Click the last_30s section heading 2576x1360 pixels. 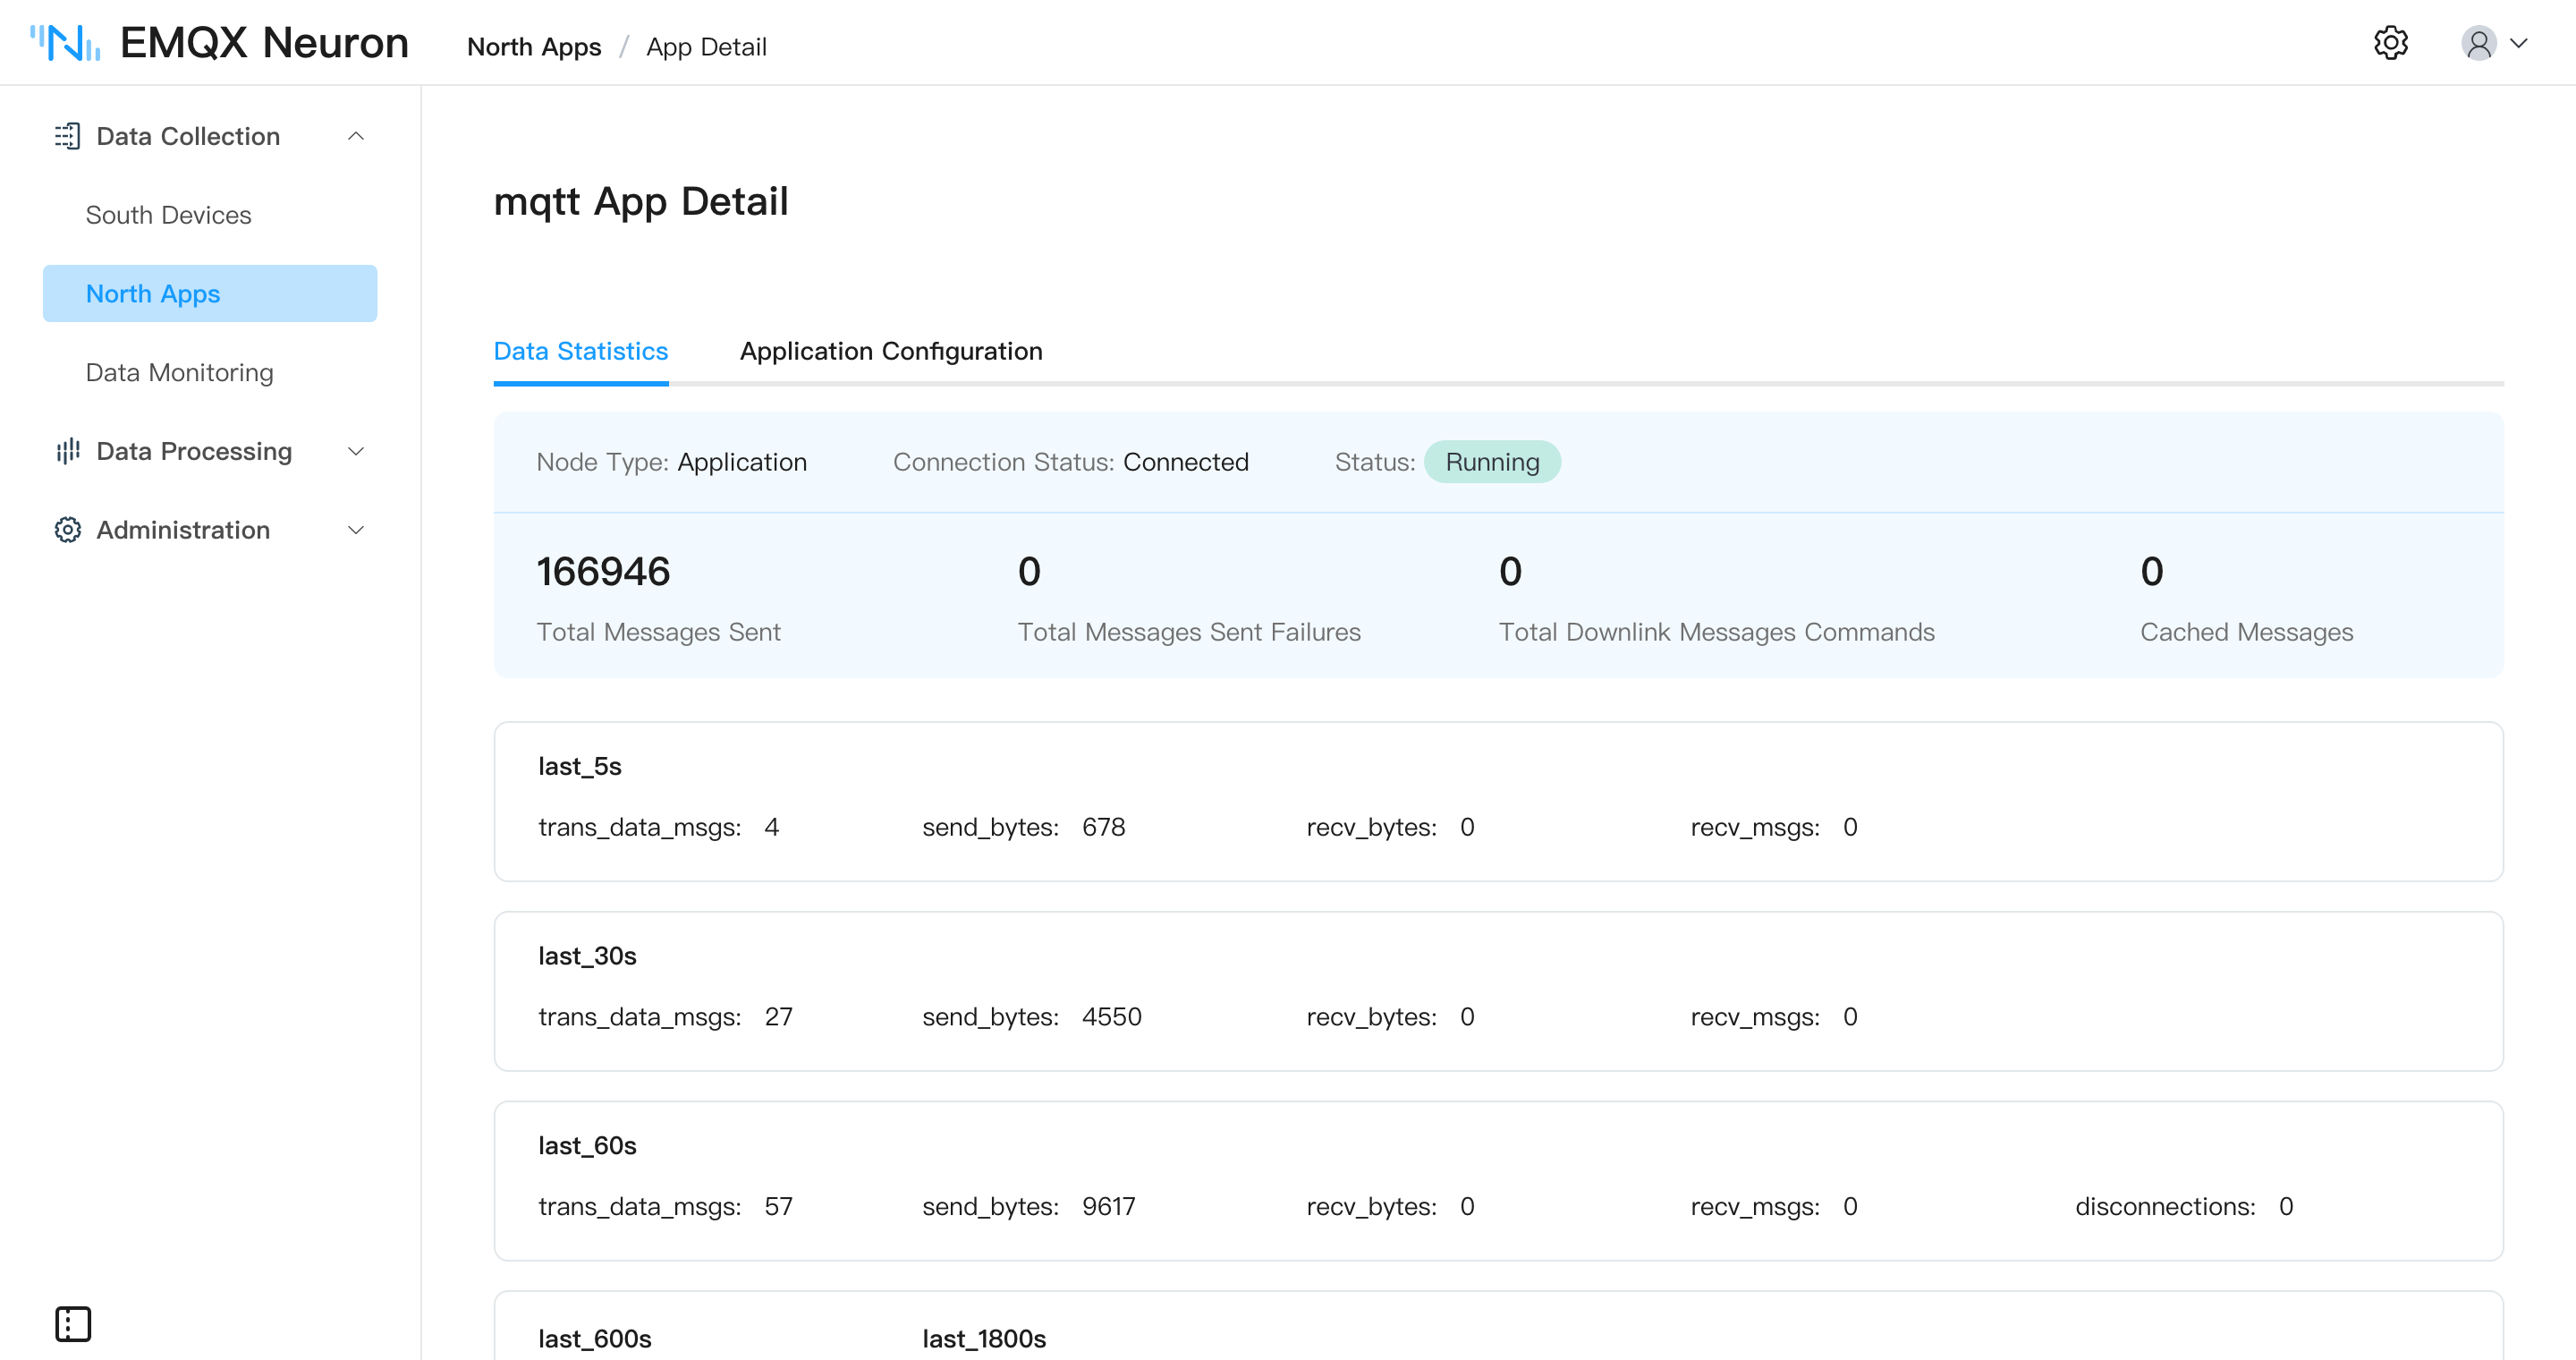pos(587,956)
